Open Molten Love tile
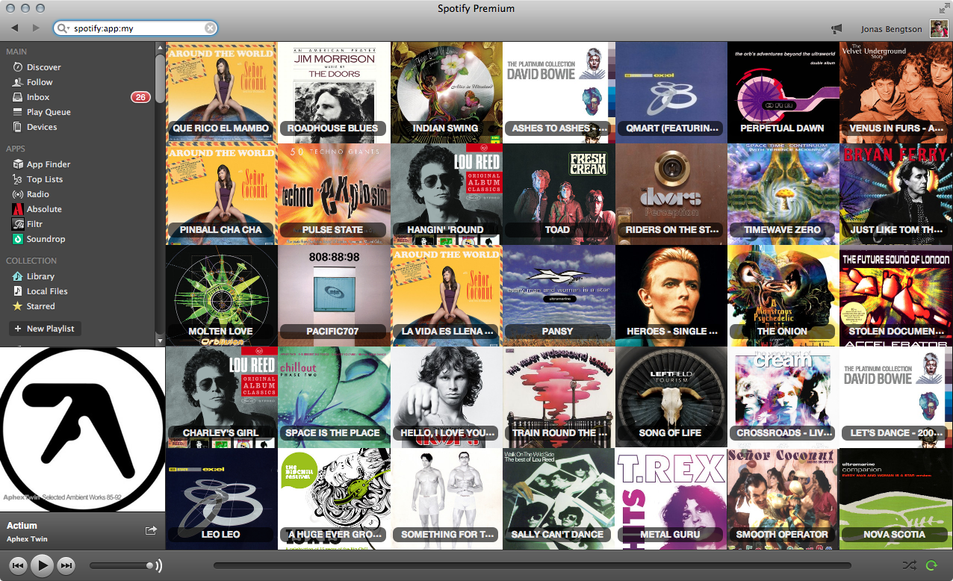Screen dimensions: 953x581 (x=221, y=295)
